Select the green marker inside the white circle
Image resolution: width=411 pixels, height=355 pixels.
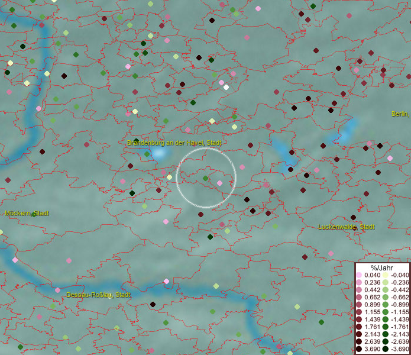(206, 178)
